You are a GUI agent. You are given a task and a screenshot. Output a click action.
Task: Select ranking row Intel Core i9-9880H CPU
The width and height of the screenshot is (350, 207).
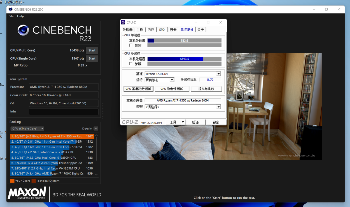click(52, 157)
